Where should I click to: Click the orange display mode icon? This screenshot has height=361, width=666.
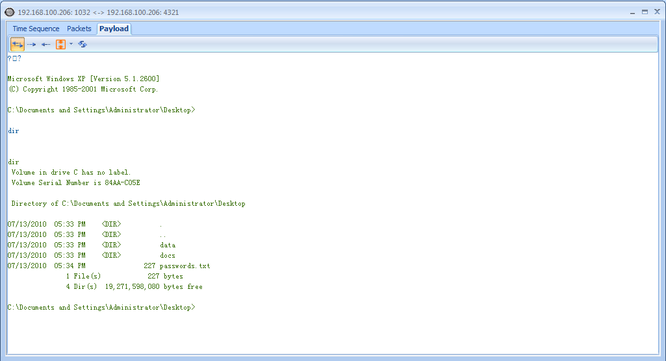click(x=60, y=44)
